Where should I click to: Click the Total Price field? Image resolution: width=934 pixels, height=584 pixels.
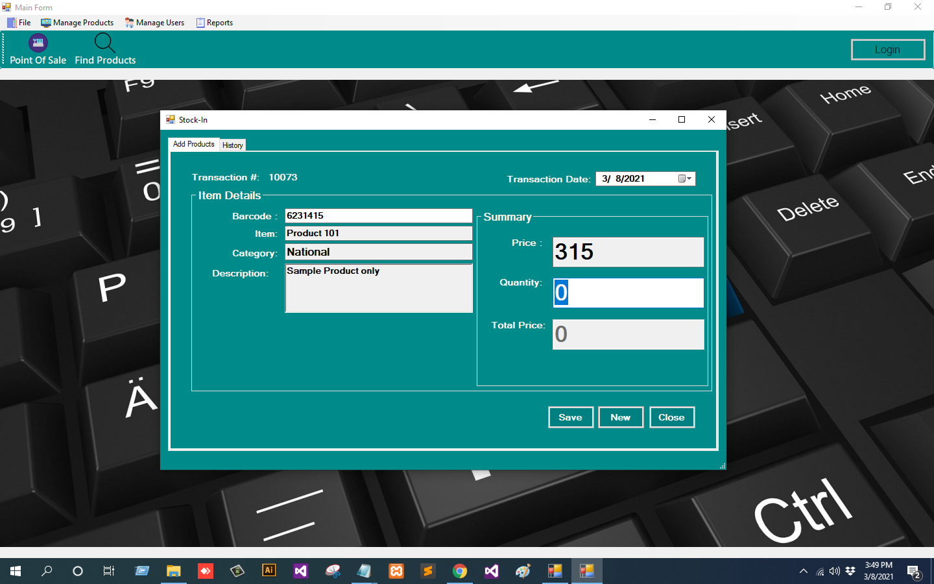tap(628, 334)
